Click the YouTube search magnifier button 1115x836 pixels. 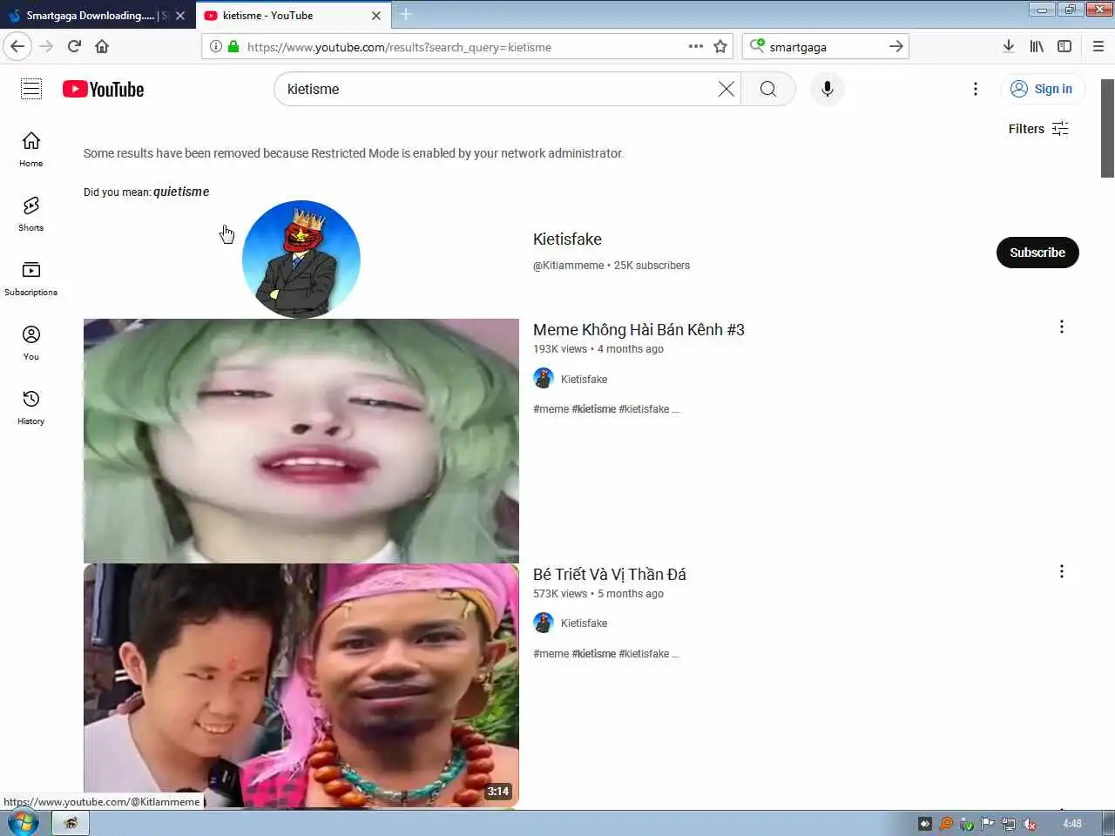point(768,89)
